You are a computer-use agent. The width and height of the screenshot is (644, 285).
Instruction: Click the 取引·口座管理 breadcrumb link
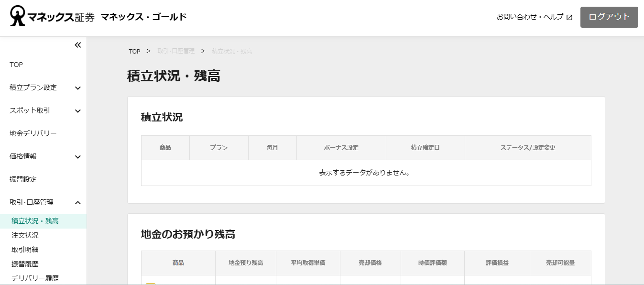tap(176, 51)
